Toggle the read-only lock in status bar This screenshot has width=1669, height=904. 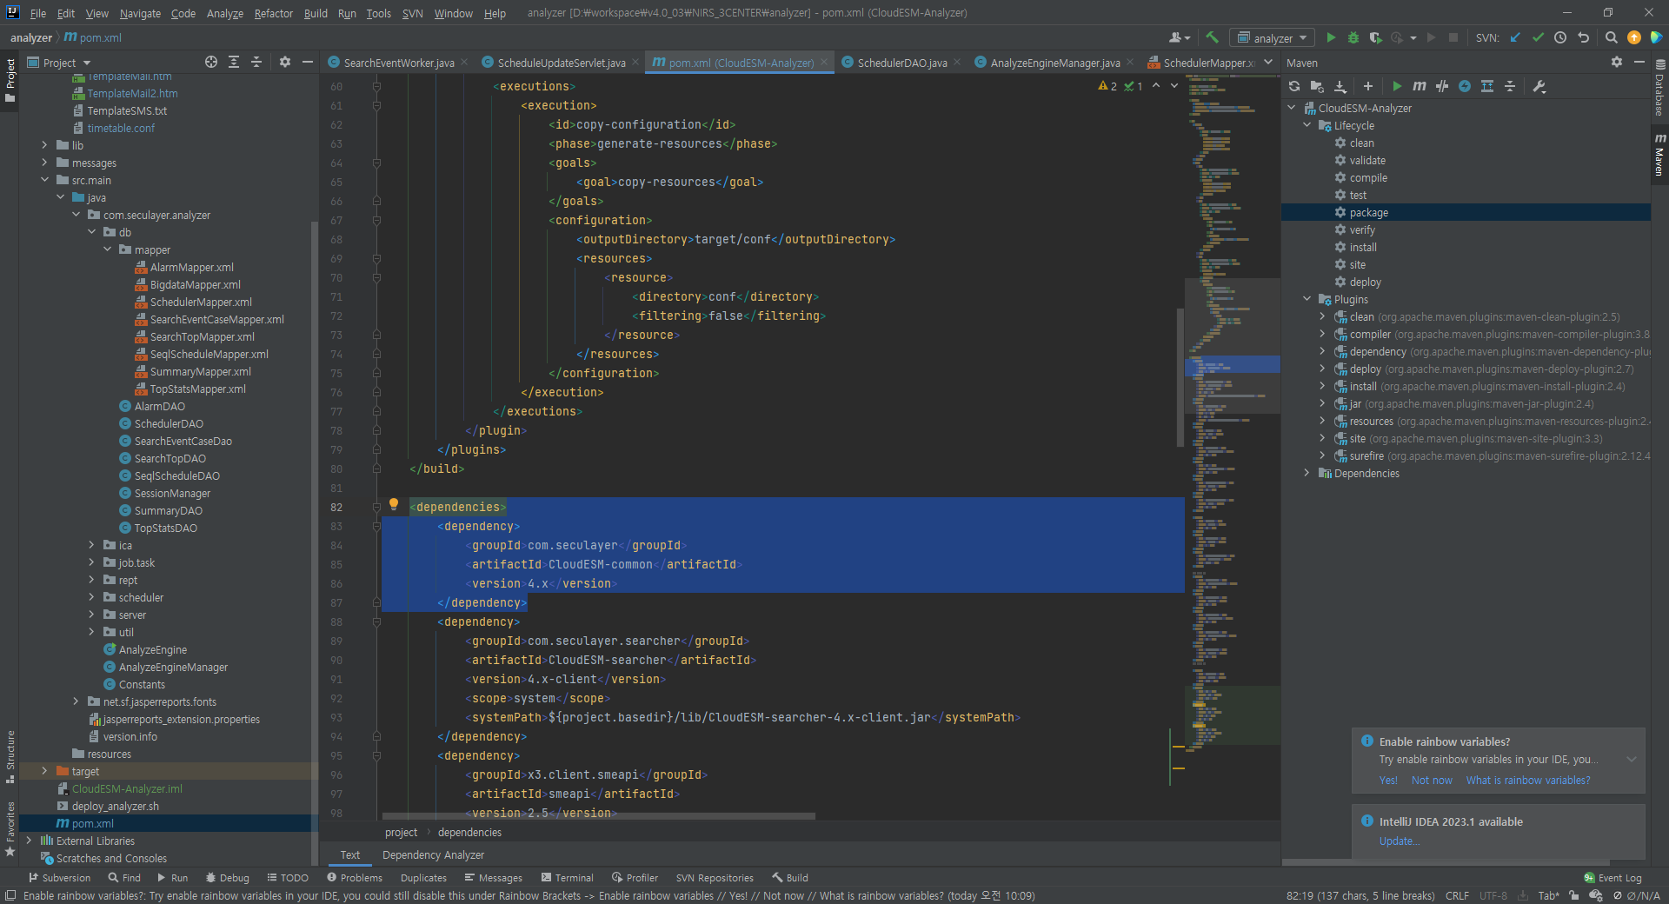pos(1573,895)
